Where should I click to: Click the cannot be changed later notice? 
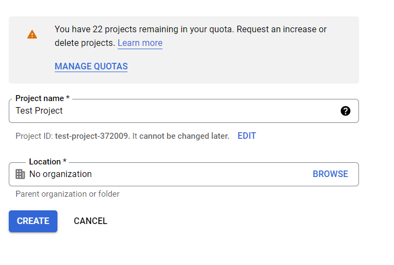(x=184, y=136)
